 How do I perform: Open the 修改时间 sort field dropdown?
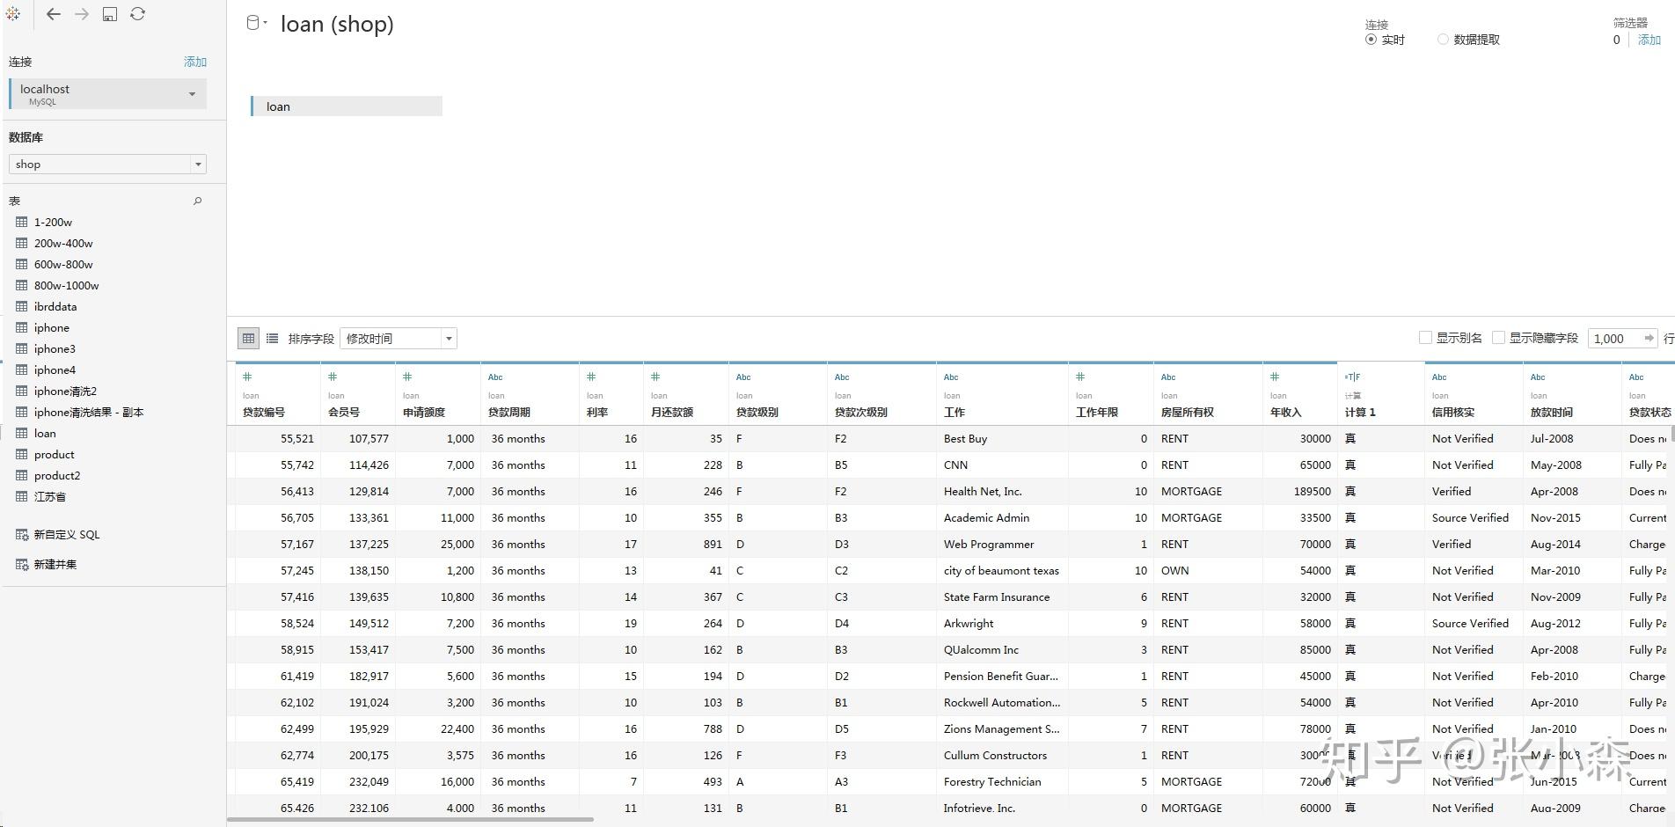click(449, 338)
